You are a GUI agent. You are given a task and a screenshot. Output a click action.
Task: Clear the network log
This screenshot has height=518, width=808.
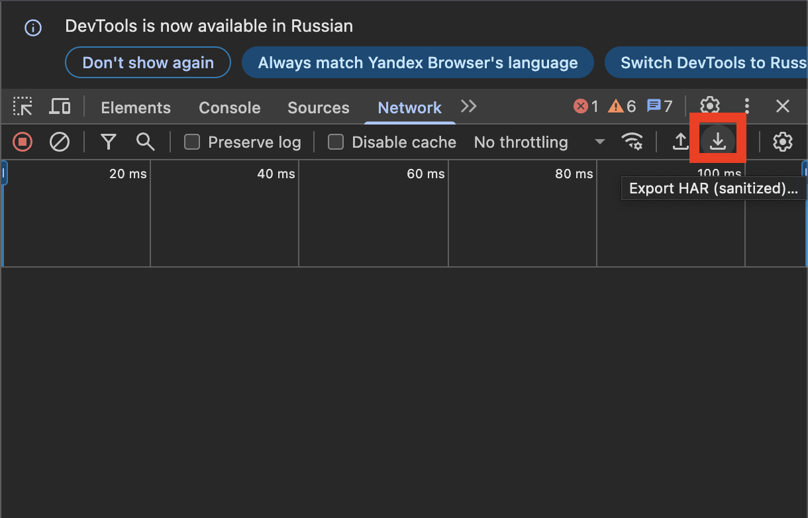click(60, 142)
